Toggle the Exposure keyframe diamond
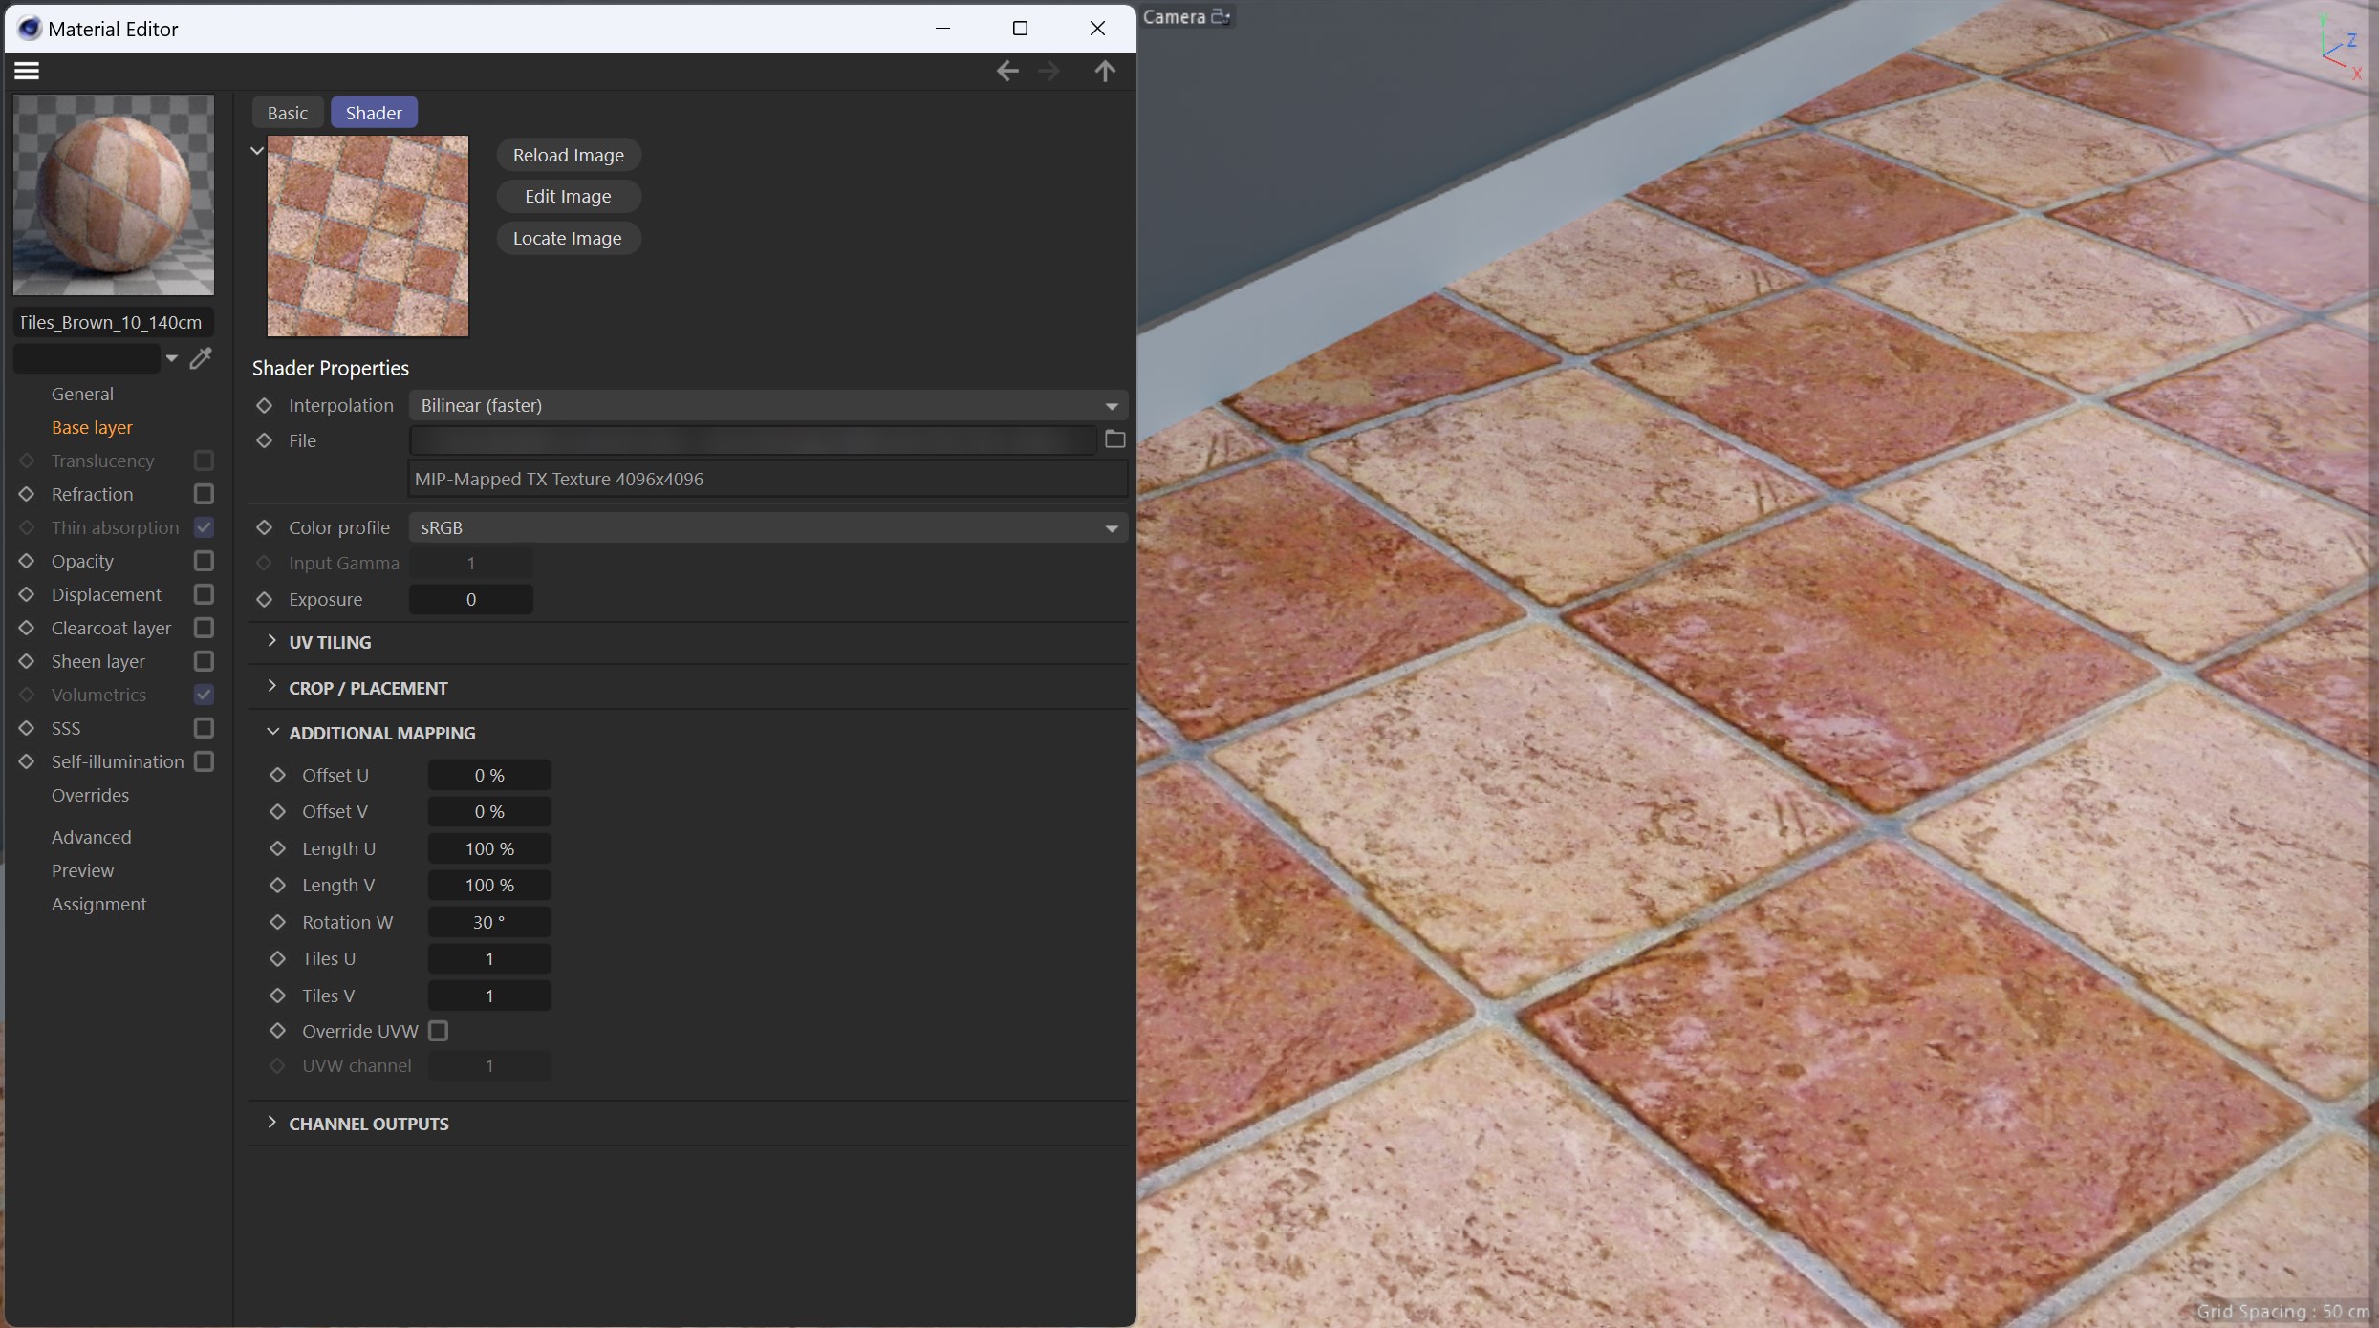The width and height of the screenshot is (2379, 1328). [x=265, y=599]
